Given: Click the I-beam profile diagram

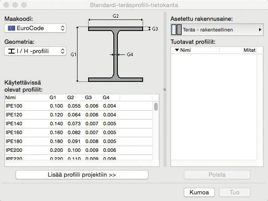Looking at the screenshot, I should (x=116, y=54).
